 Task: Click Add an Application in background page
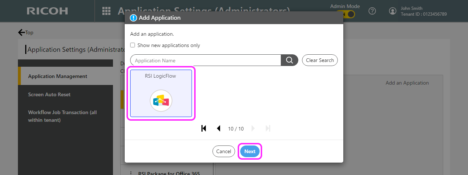407,83
